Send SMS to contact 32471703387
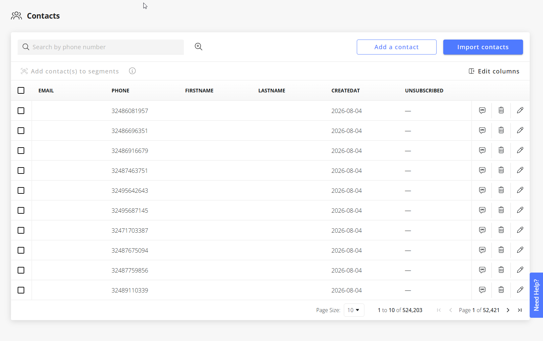Image resolution: width=543 pixels, height=341 pixels. coord(482,230)
